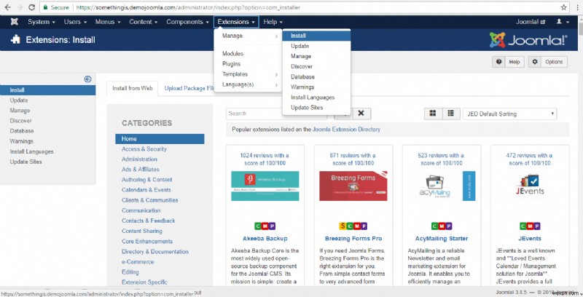Viewport: 583px width, 297px height.
Task: Switch to Install from Web tab
Action: [133, 88]
